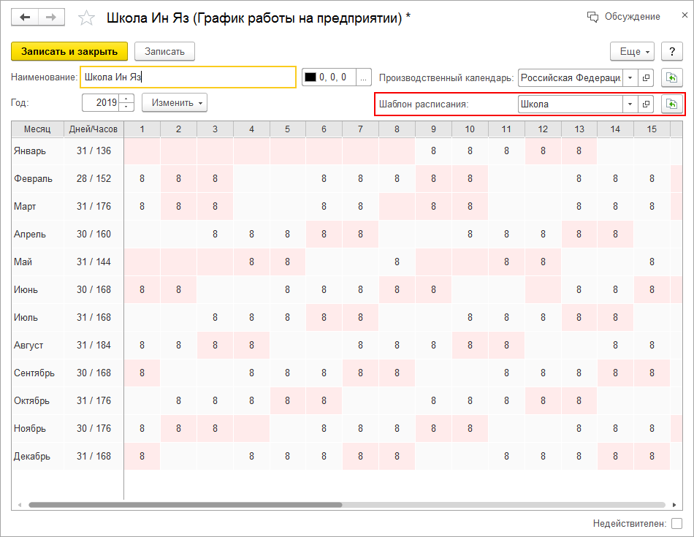Click the 31 / 136 cell for Январь
This screenshot has height=537, width=694.
point(94,151)
